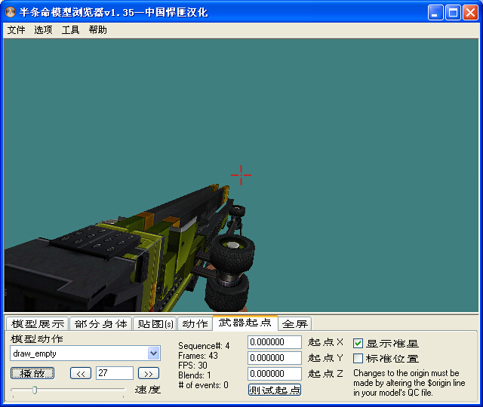
Task: Open the 工具 menu
Action: click(x=70, y=30)
